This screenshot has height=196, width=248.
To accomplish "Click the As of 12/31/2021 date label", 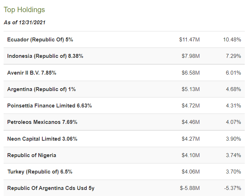I will click(x=24, y=22).
